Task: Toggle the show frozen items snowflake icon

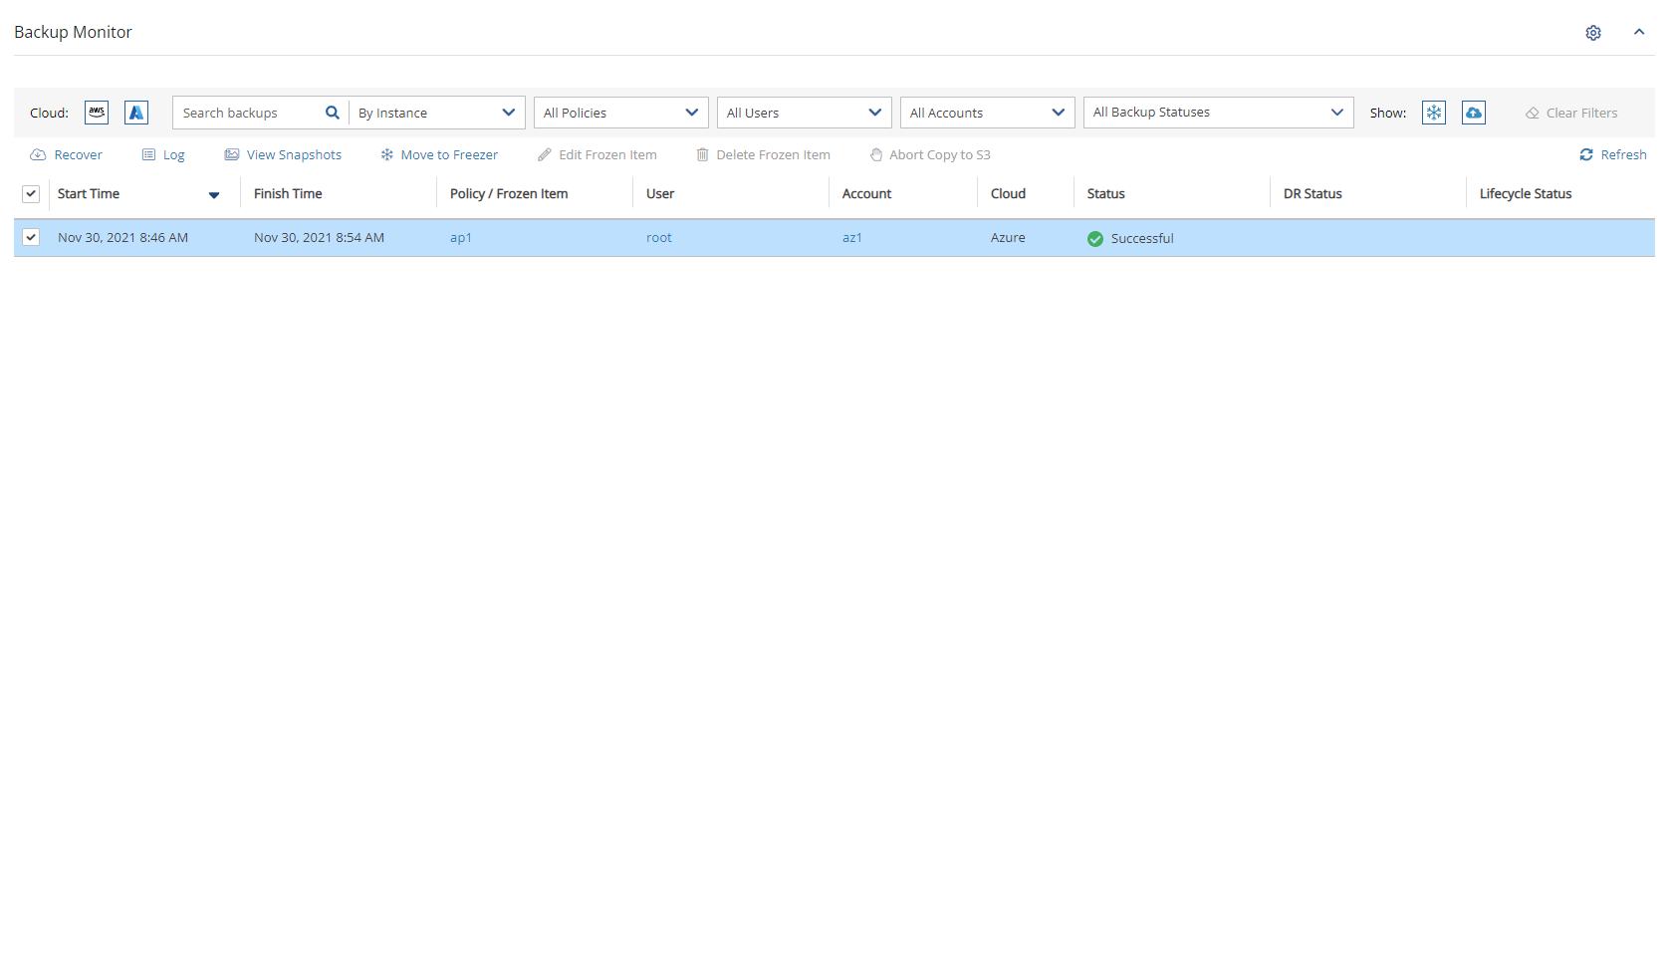Action: coord(1433,113)
